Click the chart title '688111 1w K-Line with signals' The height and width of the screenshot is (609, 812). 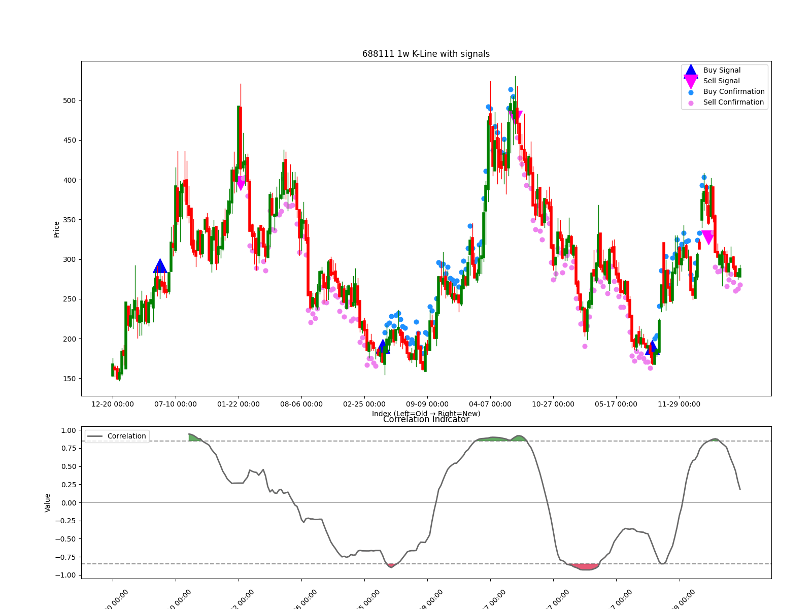coord(426,54)
